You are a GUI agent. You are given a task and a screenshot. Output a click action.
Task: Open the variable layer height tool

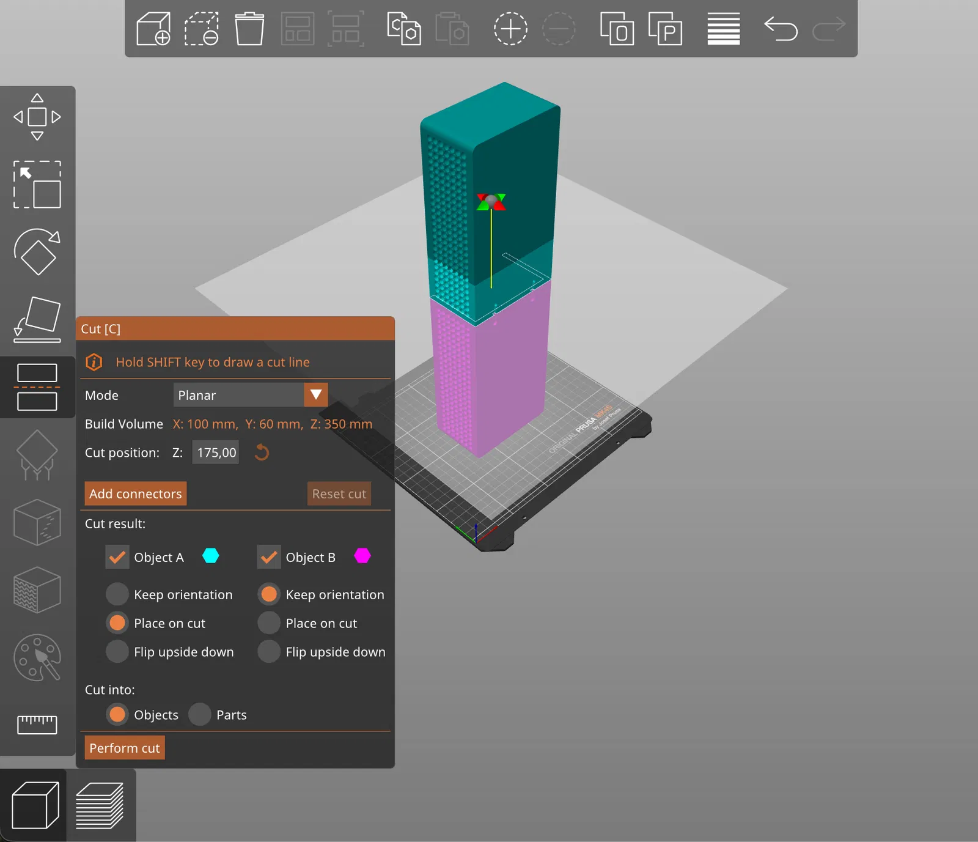click(724, 29)
